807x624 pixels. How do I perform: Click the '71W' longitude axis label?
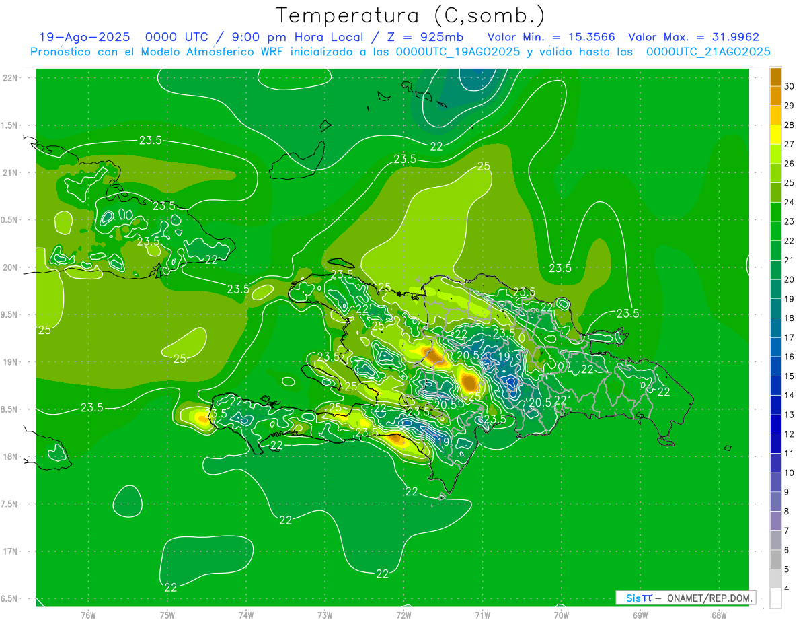(482, 615)
